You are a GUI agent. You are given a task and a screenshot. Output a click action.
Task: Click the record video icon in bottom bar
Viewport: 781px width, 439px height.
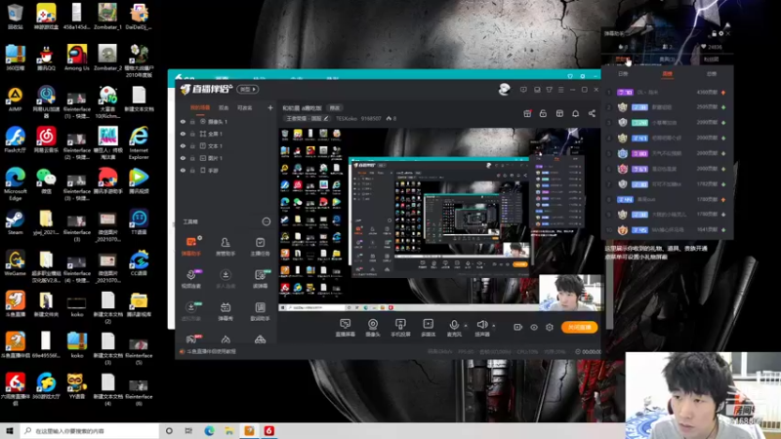(x=518, y=327)
